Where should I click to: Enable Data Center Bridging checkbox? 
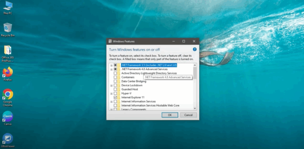(x=115, y=81)
